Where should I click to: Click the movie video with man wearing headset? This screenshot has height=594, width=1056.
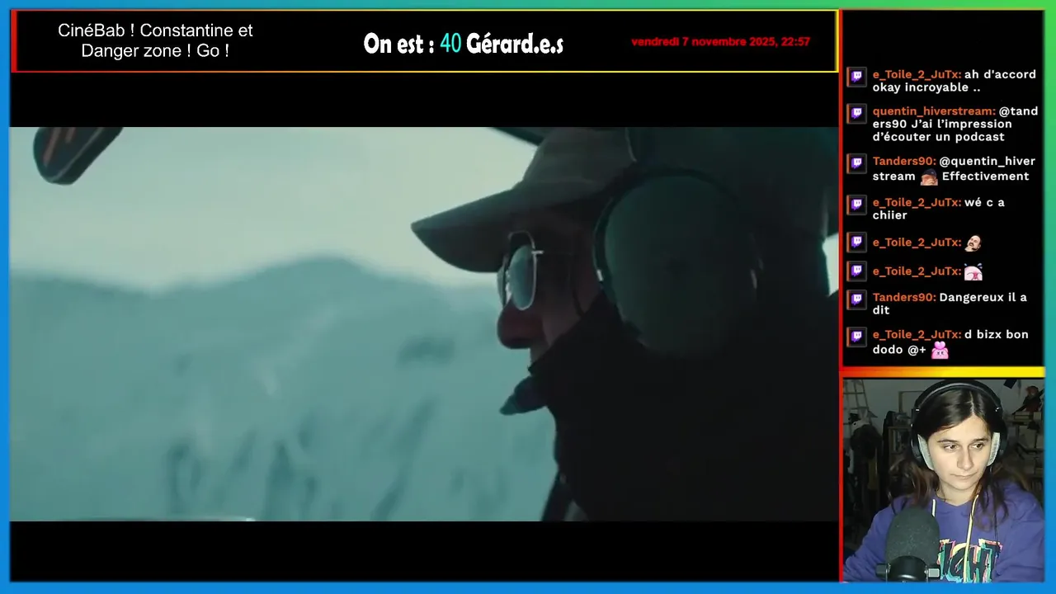click(423, 324)
